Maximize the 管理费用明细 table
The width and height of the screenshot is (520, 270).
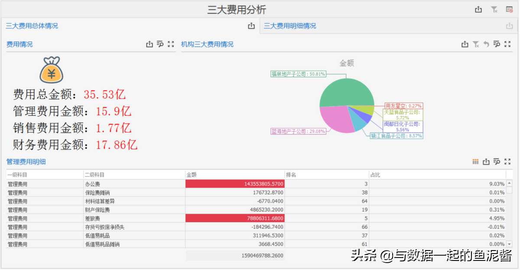coord(507,162)
